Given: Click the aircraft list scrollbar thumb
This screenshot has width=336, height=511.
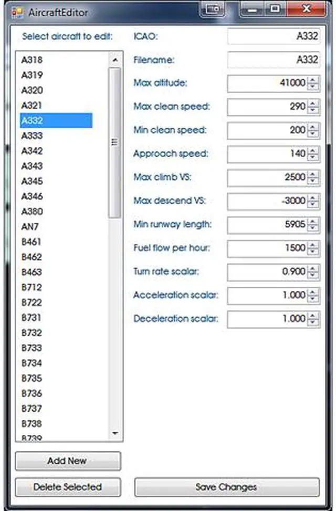Looking at the screenshot, I should tap(114, 142).
